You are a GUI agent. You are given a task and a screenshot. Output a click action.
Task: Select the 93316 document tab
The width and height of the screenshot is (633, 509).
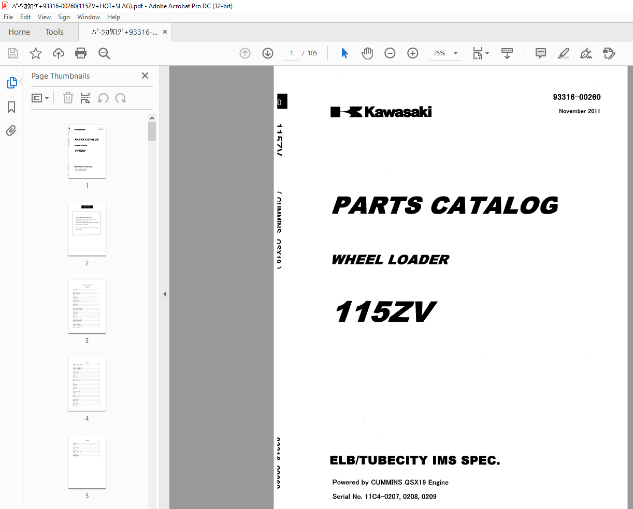[x=125, y=32]
